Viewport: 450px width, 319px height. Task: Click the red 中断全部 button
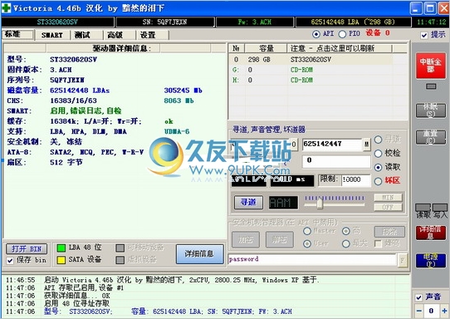[430, 66]
